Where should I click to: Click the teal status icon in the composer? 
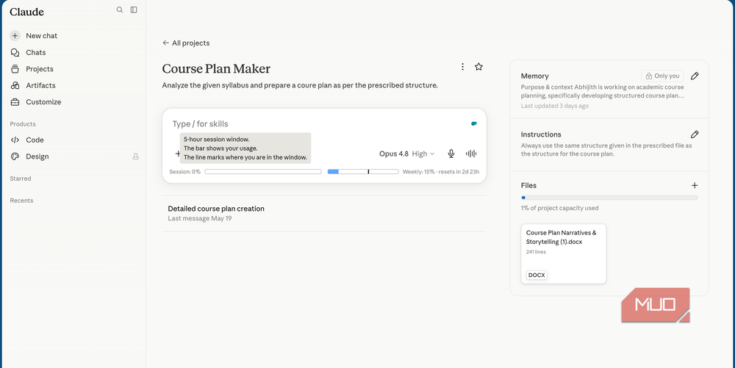[474, 124]
